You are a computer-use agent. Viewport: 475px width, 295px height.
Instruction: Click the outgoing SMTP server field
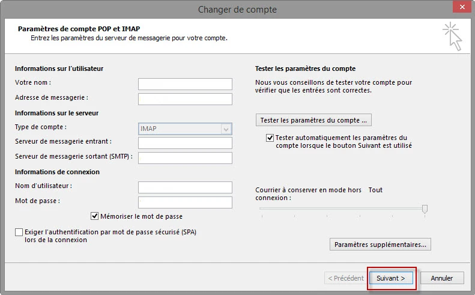tap(185, 158)
